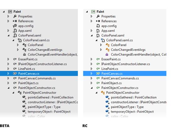Image resolution: width=196 pixels, height=131 pixels.
Task: Click the temporaryObject field icon in BETA tree
Action: pos(24,112)
